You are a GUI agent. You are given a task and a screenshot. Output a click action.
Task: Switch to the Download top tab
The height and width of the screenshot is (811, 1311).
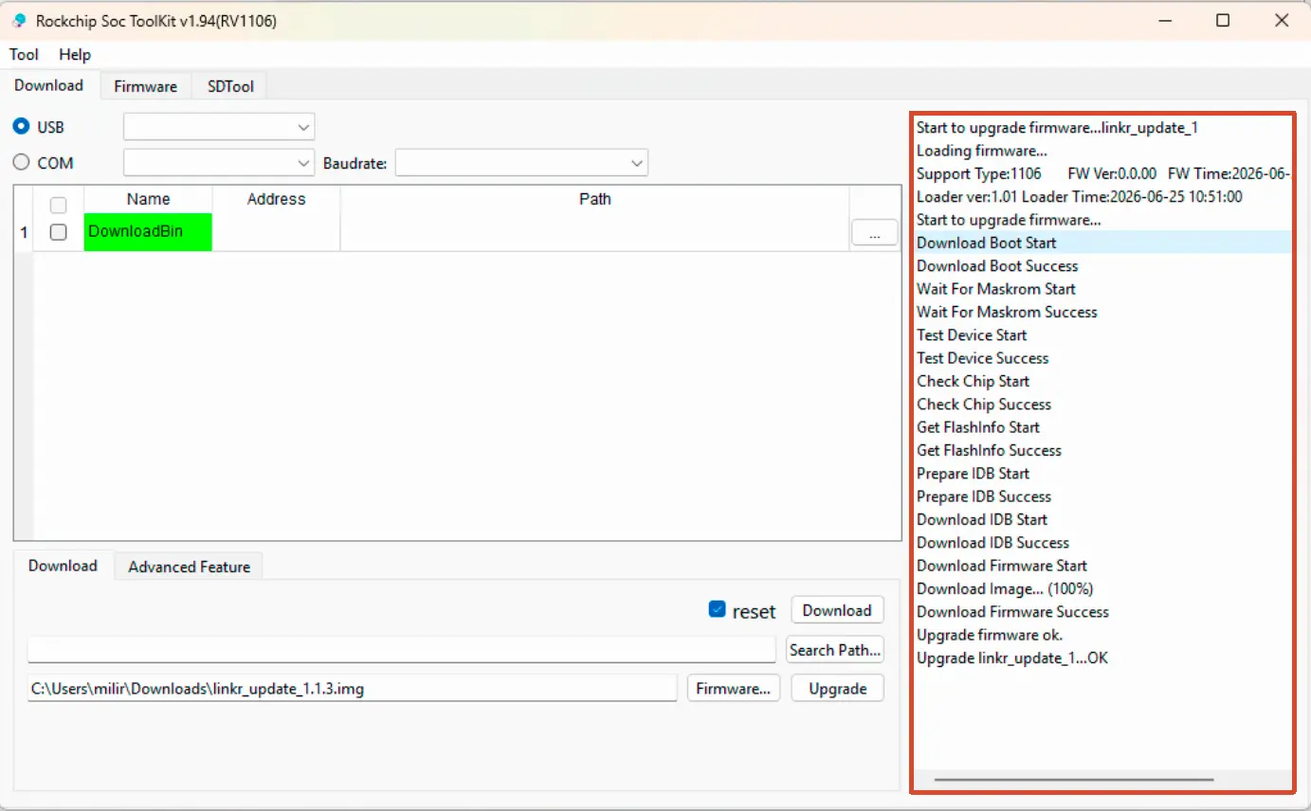click(x=49, y=85)
